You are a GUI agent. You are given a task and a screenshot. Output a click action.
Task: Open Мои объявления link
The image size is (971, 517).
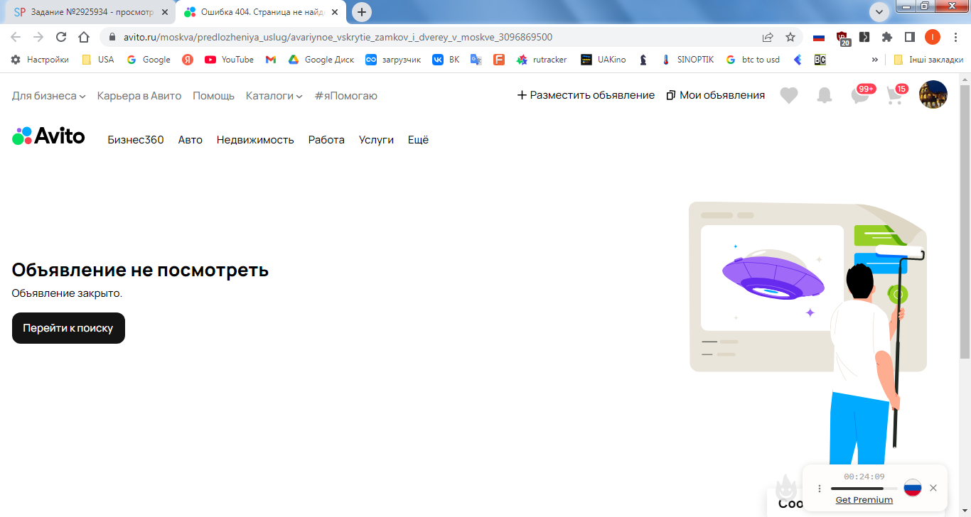coord(716,95)
